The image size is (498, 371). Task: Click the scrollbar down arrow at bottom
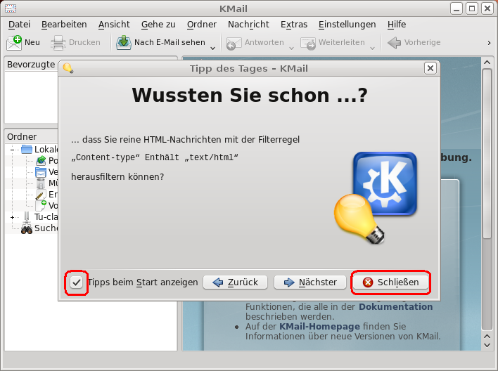[487, 345]
